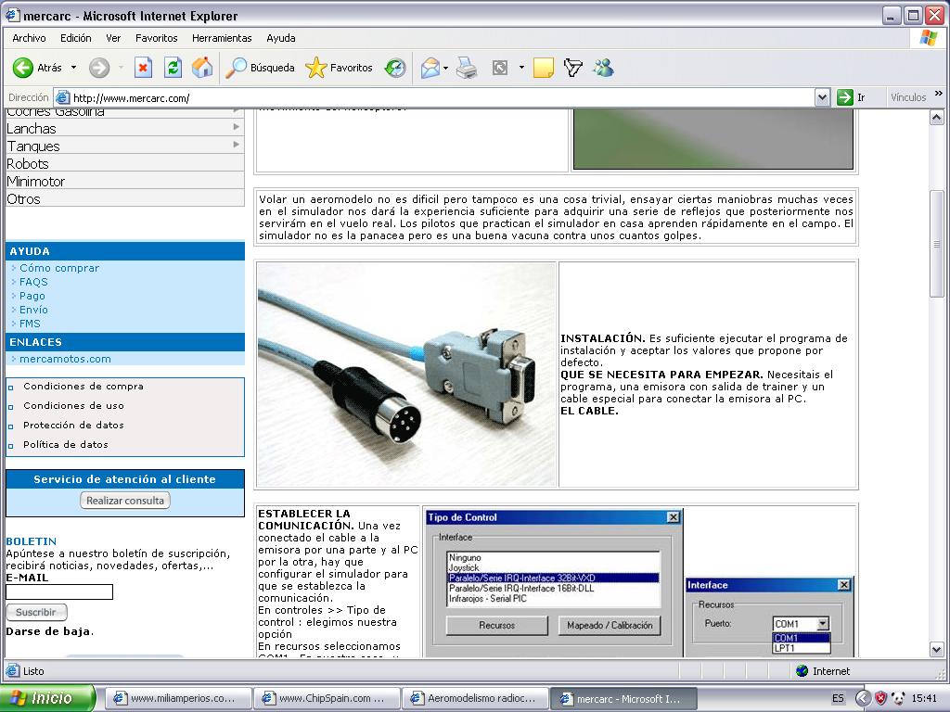The height and width of the screenshot is (712, 950).
Task: Expand the Tanques submenu arrow
Action: [x=237, y=146]
